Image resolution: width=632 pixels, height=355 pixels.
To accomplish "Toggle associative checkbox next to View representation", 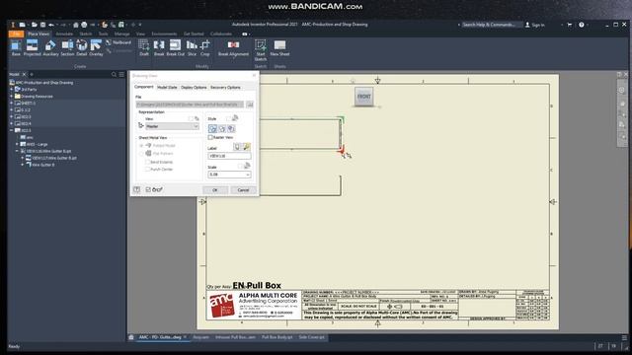I will (x=191, y=118).
